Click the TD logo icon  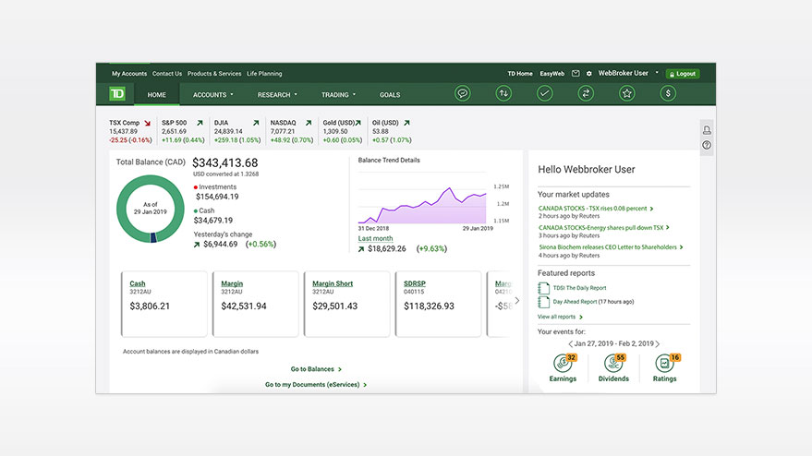[117, 93]
